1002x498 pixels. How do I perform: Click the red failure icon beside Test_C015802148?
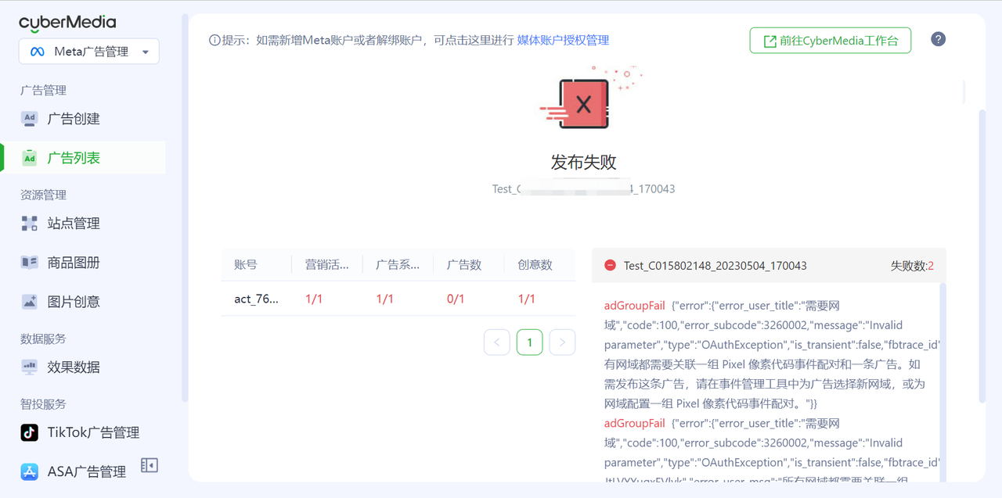tap(610, 266)
